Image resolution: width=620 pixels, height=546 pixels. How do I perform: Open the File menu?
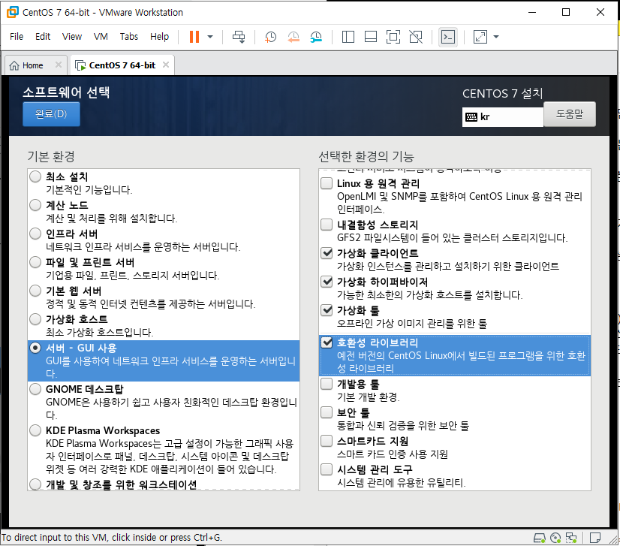point(17,36)
